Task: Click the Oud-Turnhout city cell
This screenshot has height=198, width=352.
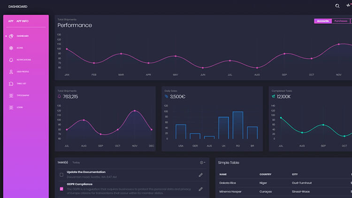Action: click(x=302, y=183)
